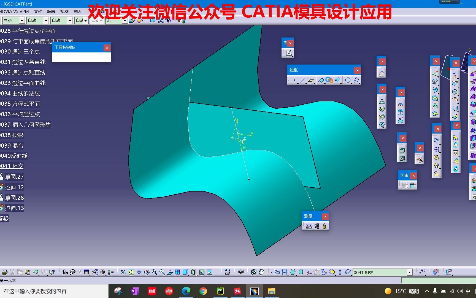Click Measure Item in 测量 toolbar
Screen dimensions: 476x298
(x=317, y=226)
